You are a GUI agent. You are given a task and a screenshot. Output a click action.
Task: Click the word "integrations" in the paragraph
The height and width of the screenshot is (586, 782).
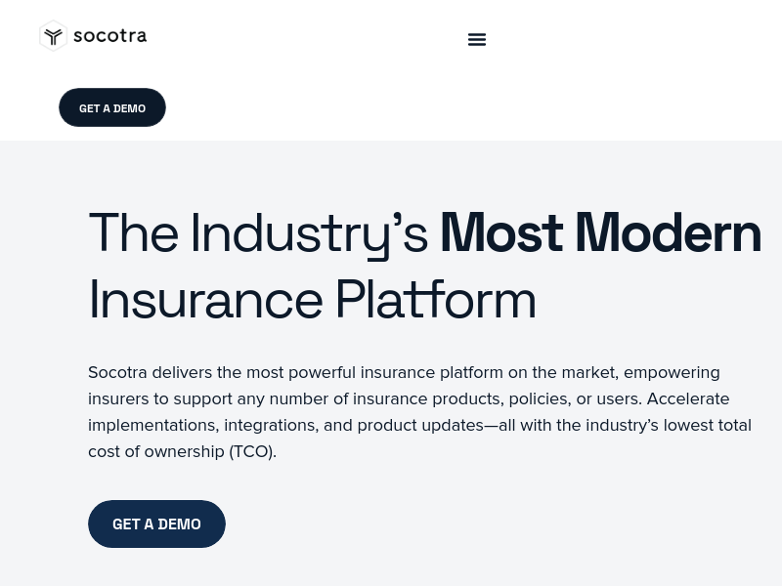pyautogui.click(x=268, y=425)
